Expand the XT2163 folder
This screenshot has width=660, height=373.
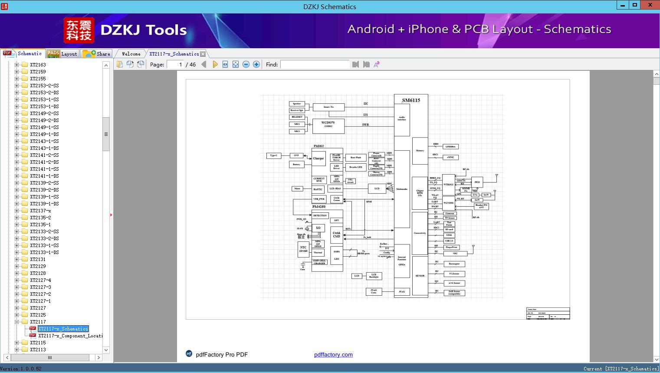pyautogui.click(x=17, y=65)
